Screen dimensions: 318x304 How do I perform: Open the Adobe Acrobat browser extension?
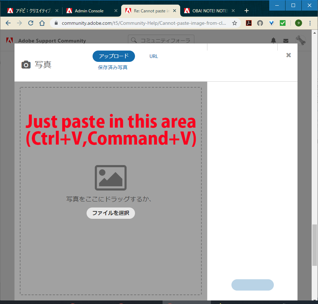249,23
